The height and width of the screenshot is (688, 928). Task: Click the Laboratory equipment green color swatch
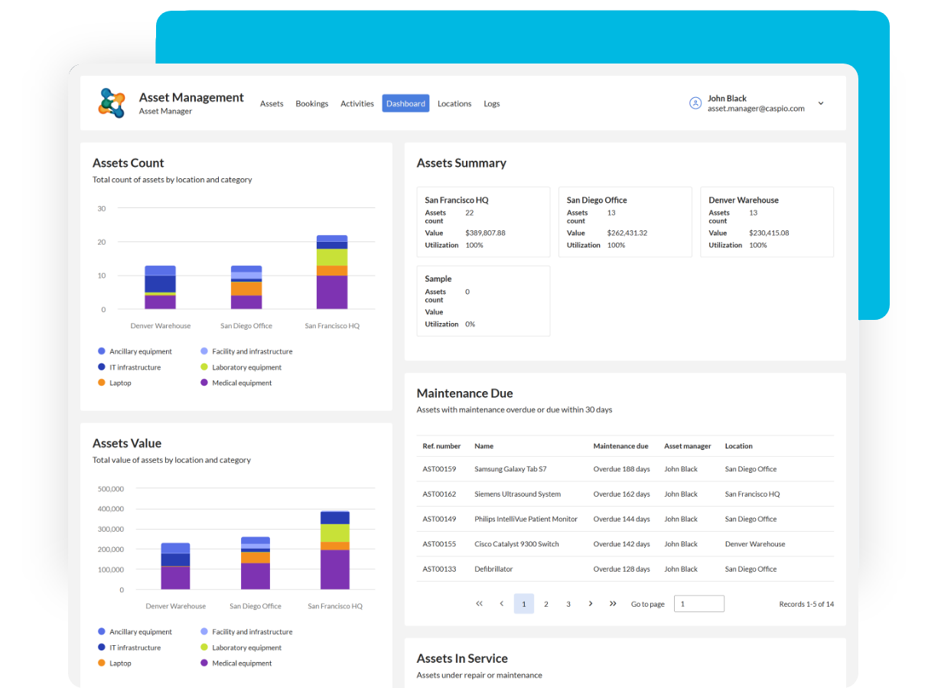204,367
